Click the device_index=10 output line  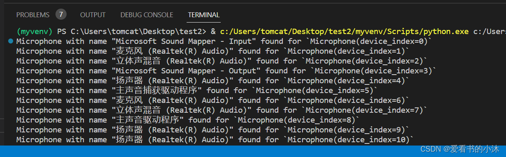click(x=215, y=140)
